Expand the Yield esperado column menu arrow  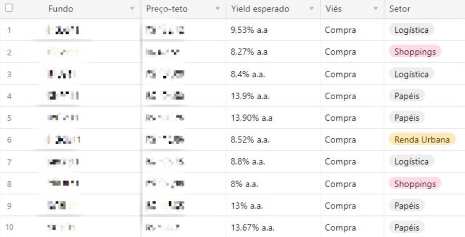tap(312, 9)
